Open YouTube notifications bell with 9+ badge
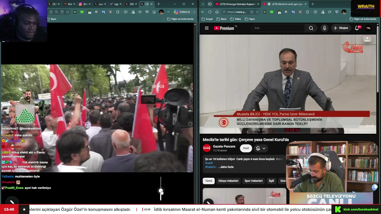This screenshot has height=214, width=381. [357, 28]
